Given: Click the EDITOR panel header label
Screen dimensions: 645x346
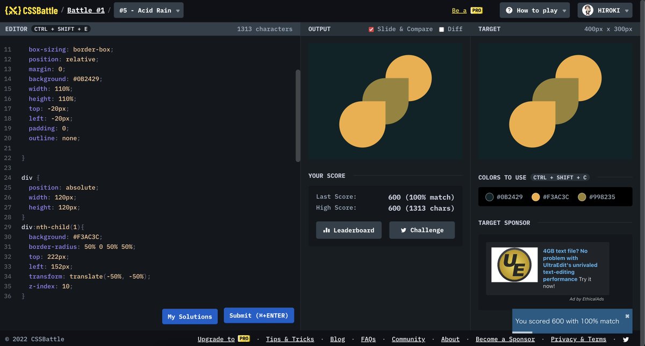Looking at the screenshot, I should coord(16,29).
